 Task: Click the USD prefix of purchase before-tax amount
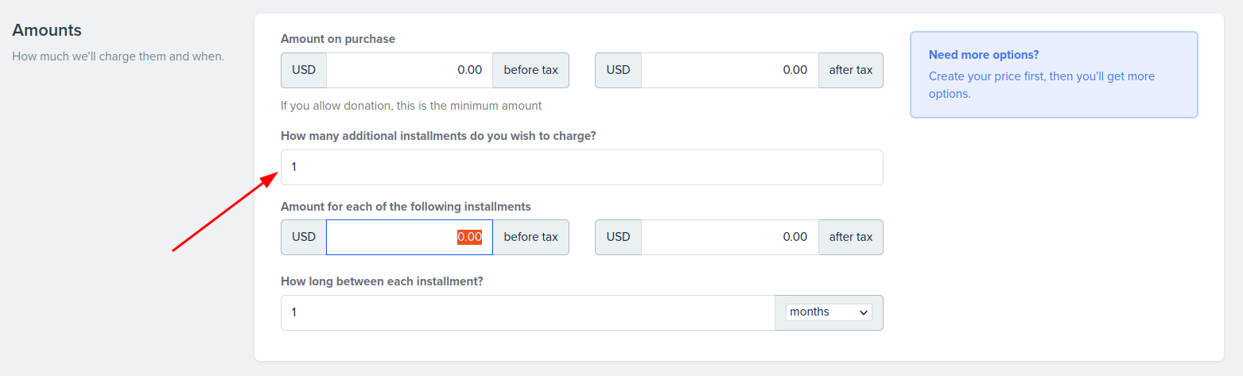click(x=304, y=70)
